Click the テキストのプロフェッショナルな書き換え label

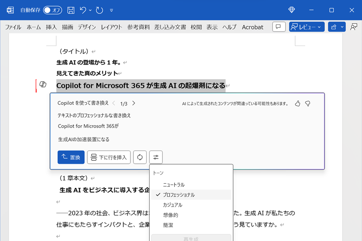click(x=94, y=115)
